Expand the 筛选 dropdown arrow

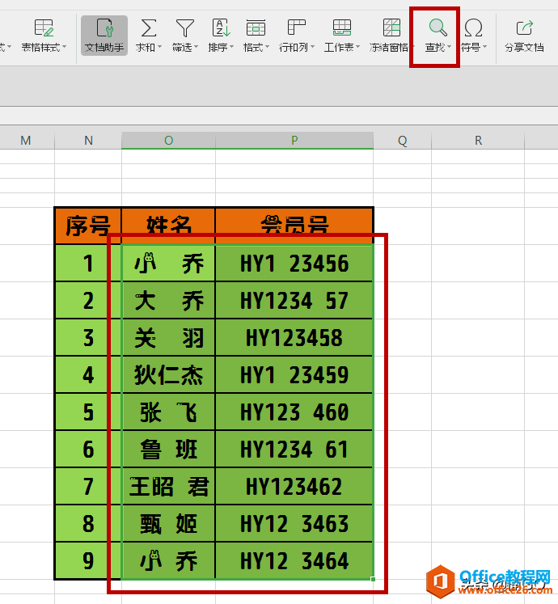tap(197, 48)
